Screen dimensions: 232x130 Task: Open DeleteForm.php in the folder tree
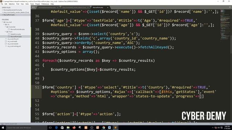point(15,34)
